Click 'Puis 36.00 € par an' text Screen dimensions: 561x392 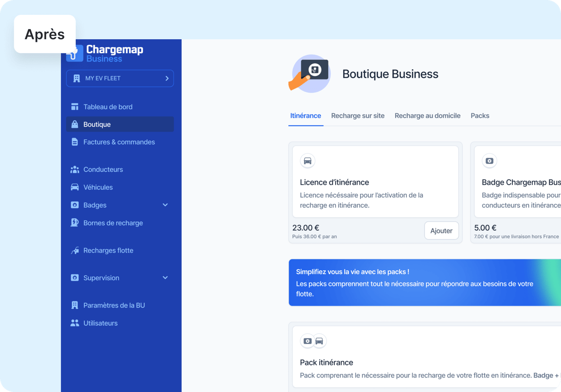[x=314, y=237]
